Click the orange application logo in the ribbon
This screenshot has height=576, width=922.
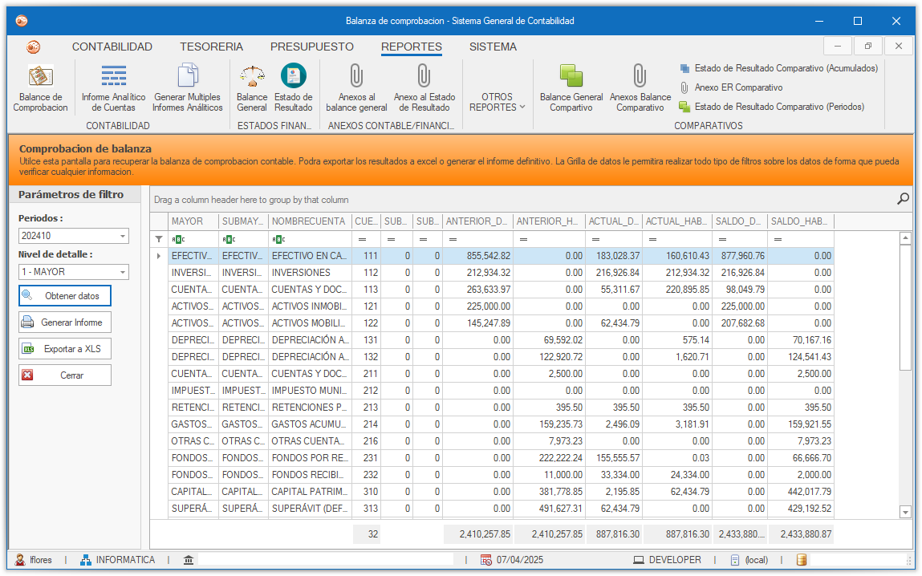[34, 47]
